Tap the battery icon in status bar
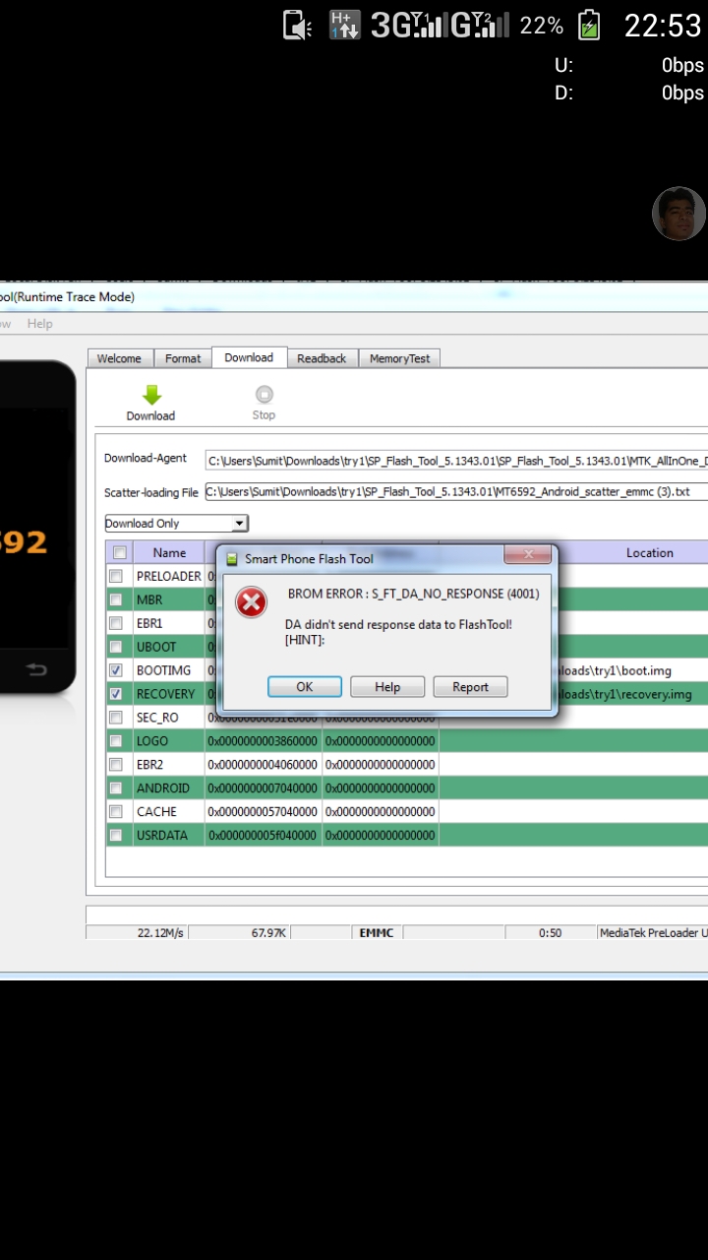This screenshot has width=708, height=1260. click(x=588, y=25)
